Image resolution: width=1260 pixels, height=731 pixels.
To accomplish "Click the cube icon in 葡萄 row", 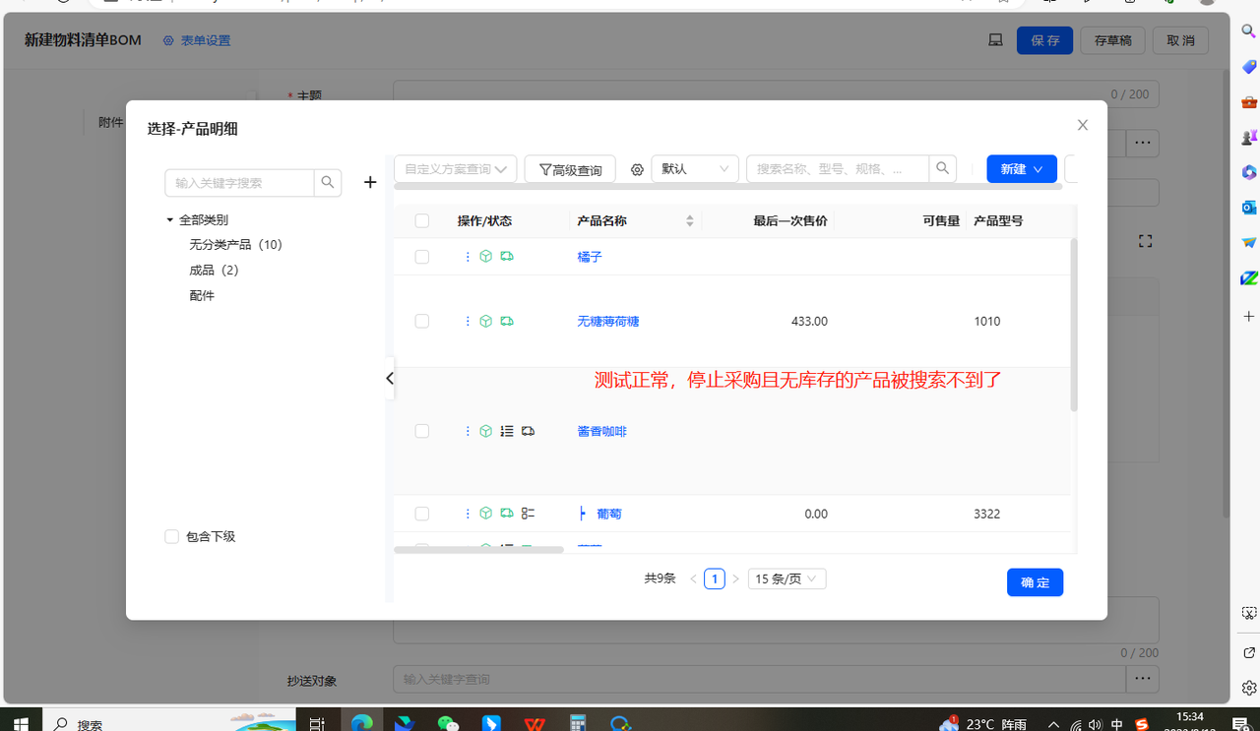I will point(486,514).
